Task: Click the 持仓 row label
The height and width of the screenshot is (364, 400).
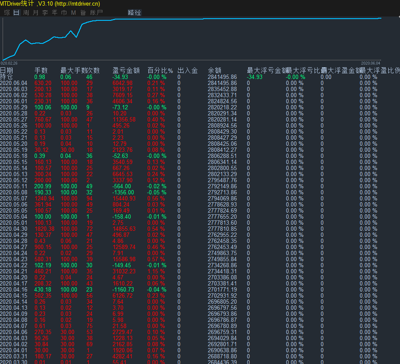Action: tap(7, 76)
